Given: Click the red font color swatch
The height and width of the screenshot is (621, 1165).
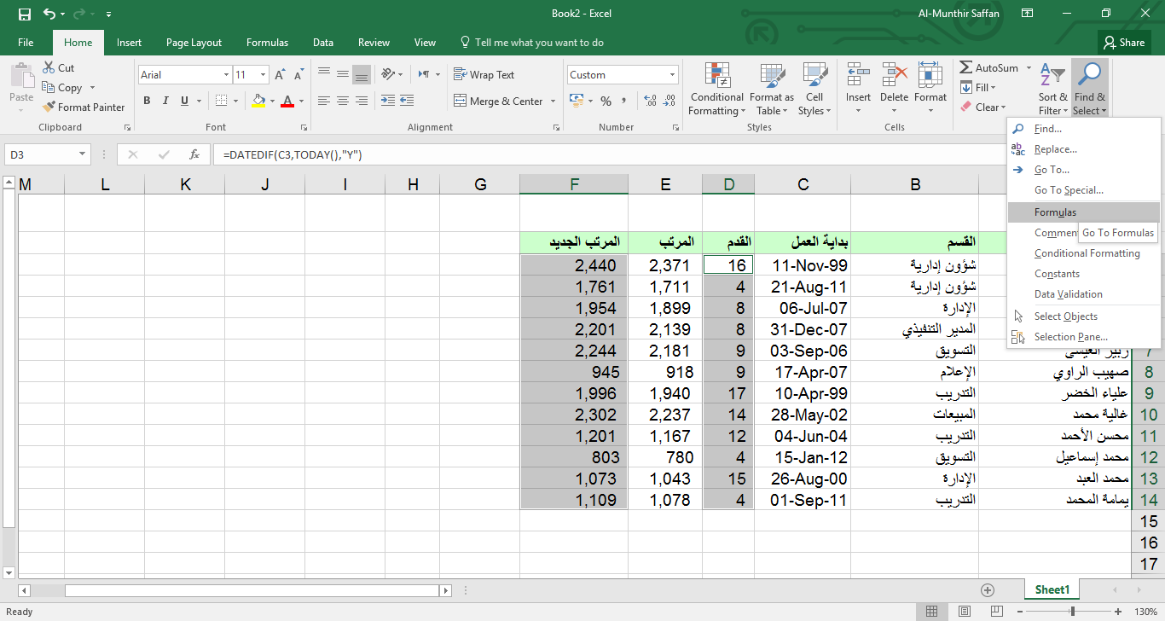Looking at the screenshot, I should 287,101.
